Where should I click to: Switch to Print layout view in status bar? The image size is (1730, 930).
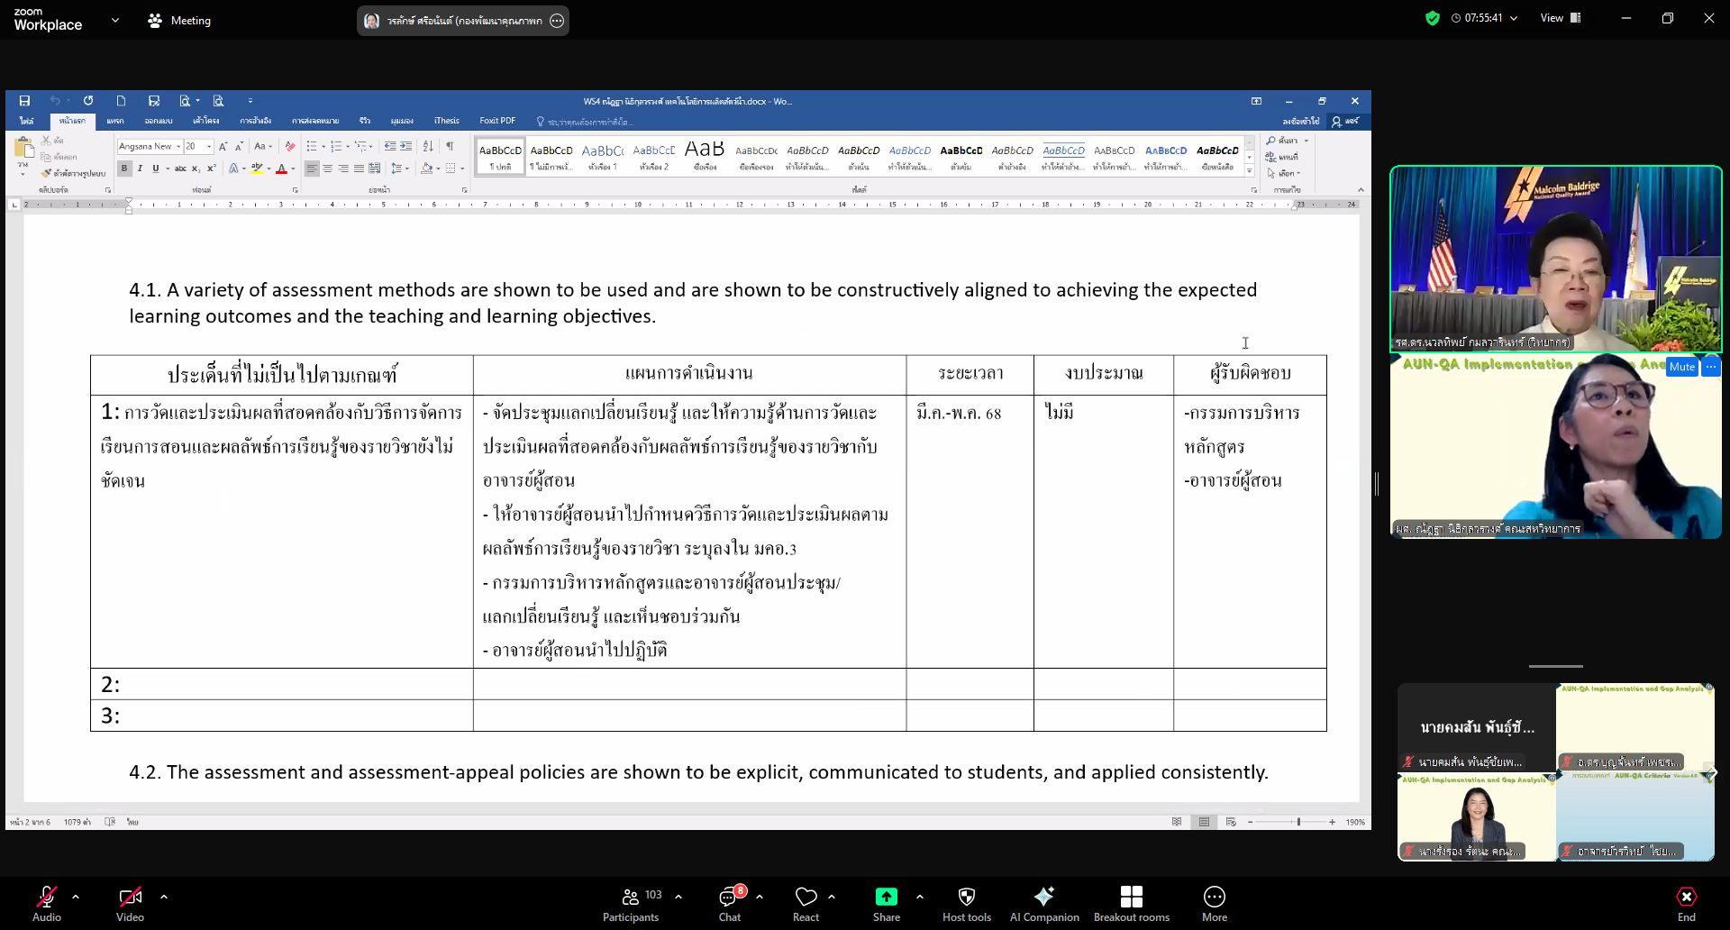(x=1204, y=822)
